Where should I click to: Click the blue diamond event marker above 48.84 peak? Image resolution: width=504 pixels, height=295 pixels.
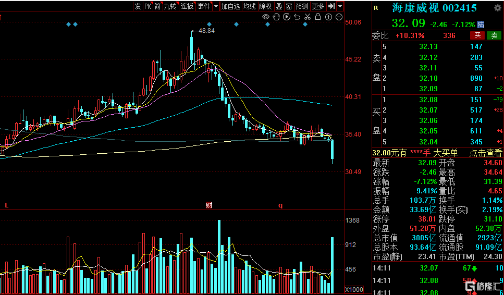click(x=209, y=24)
